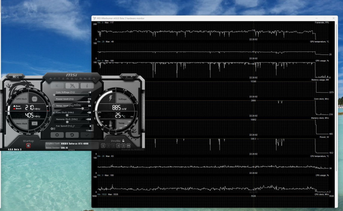This screenshot has width=343, height=211.
Task: Select profile slot 4
Action: click(x=118, y=145)
